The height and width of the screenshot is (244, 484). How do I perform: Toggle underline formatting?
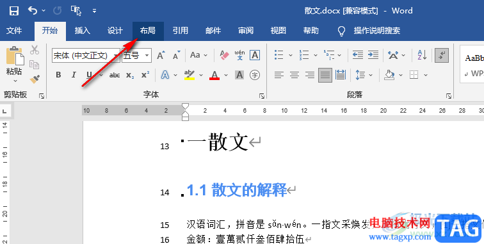point(89,75)
